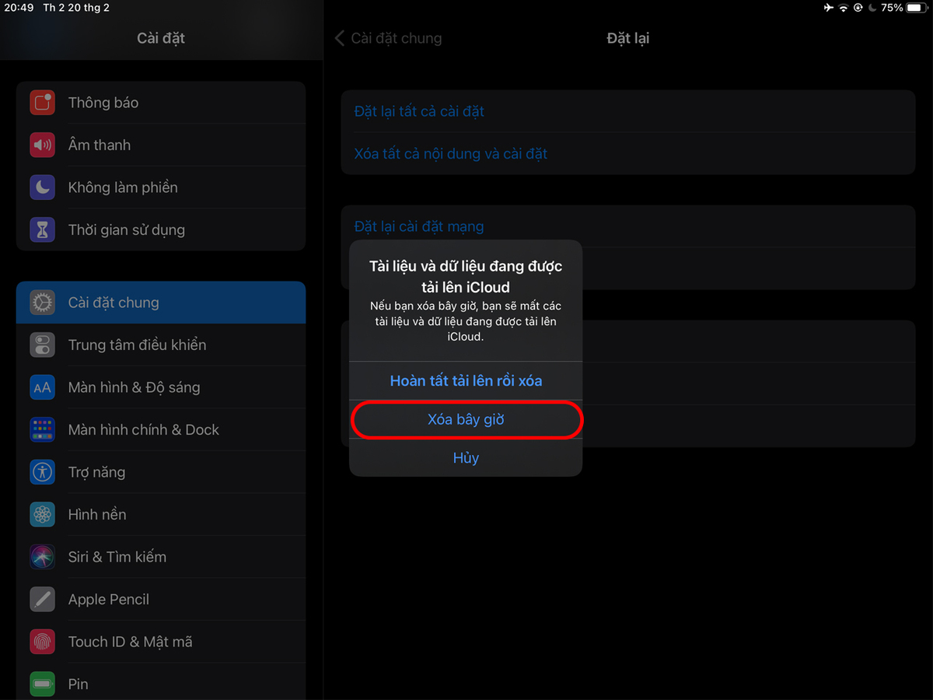
Task: Tap the Màn hình & Độ sáng AA icon
Action: (42, 387)
